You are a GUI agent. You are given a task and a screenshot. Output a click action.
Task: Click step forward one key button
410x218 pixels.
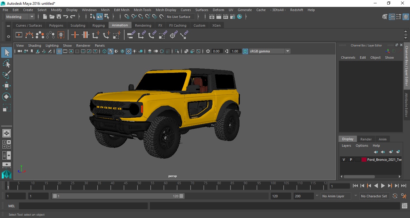point(390,186)
